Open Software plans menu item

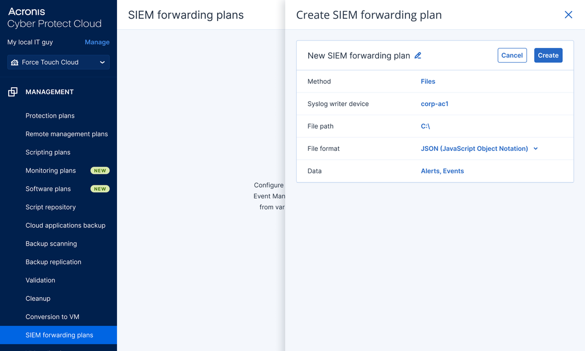tap(48, 189)
